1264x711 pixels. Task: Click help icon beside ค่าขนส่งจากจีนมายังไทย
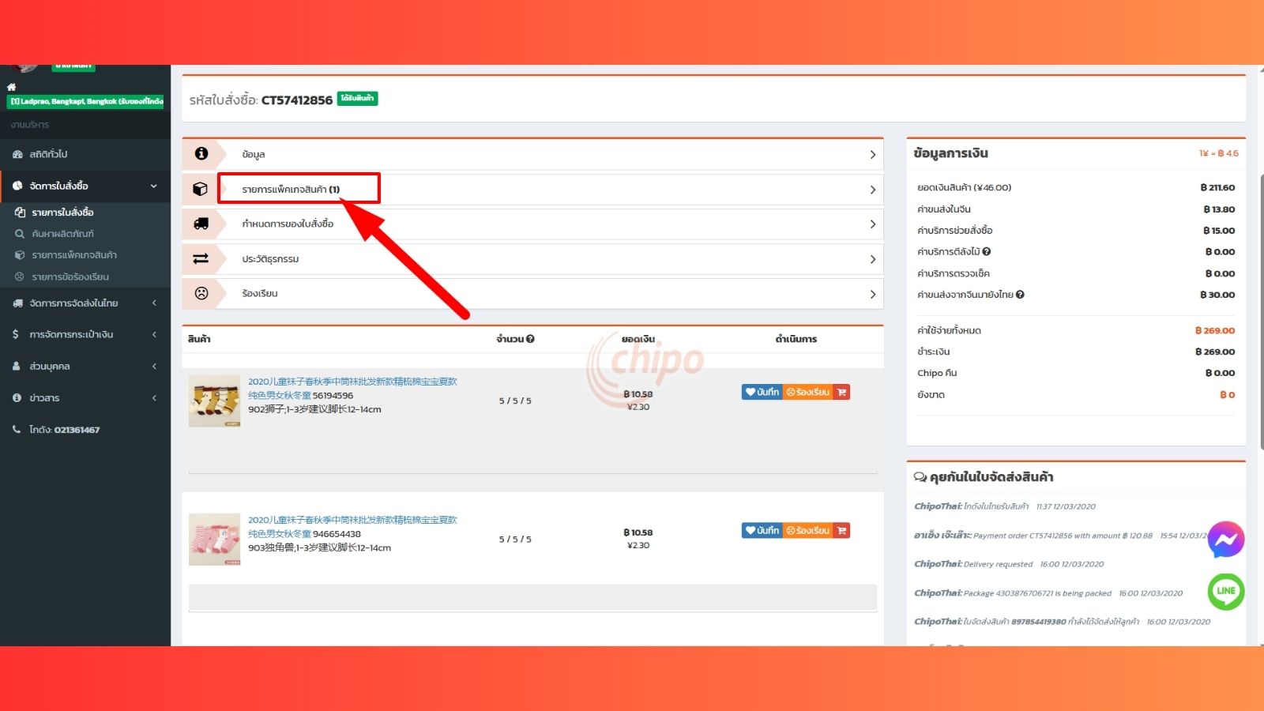click(1020, 295)
